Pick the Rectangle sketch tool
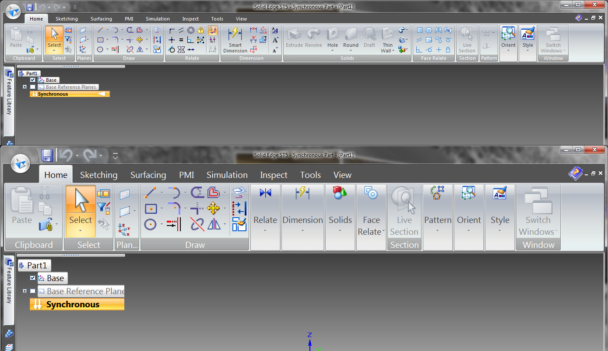The width and height of the screenshot is (608, 351). pos(152,209)
